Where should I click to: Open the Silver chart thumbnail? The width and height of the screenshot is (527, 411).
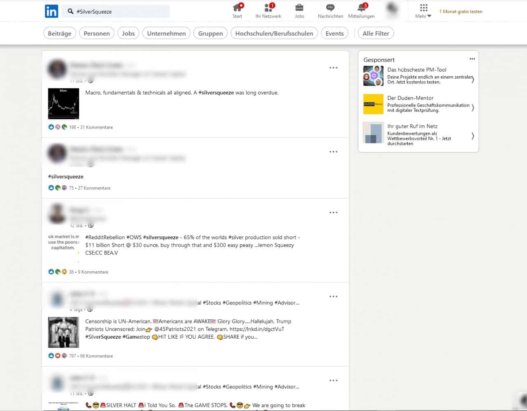pyautogui.click(x=63, y=104)
